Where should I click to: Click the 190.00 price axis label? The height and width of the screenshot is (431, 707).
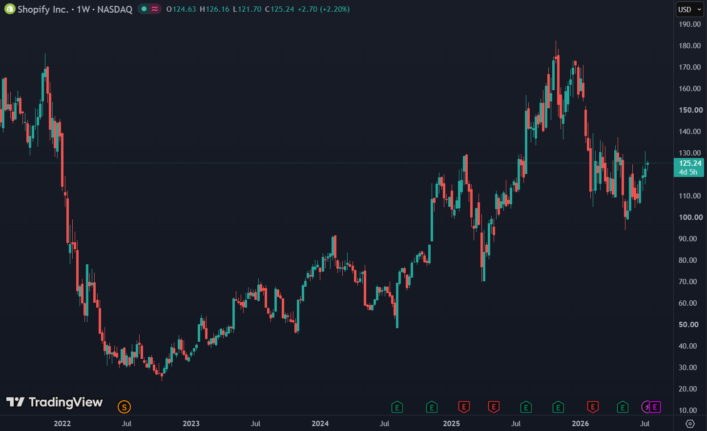click(690, 24)
